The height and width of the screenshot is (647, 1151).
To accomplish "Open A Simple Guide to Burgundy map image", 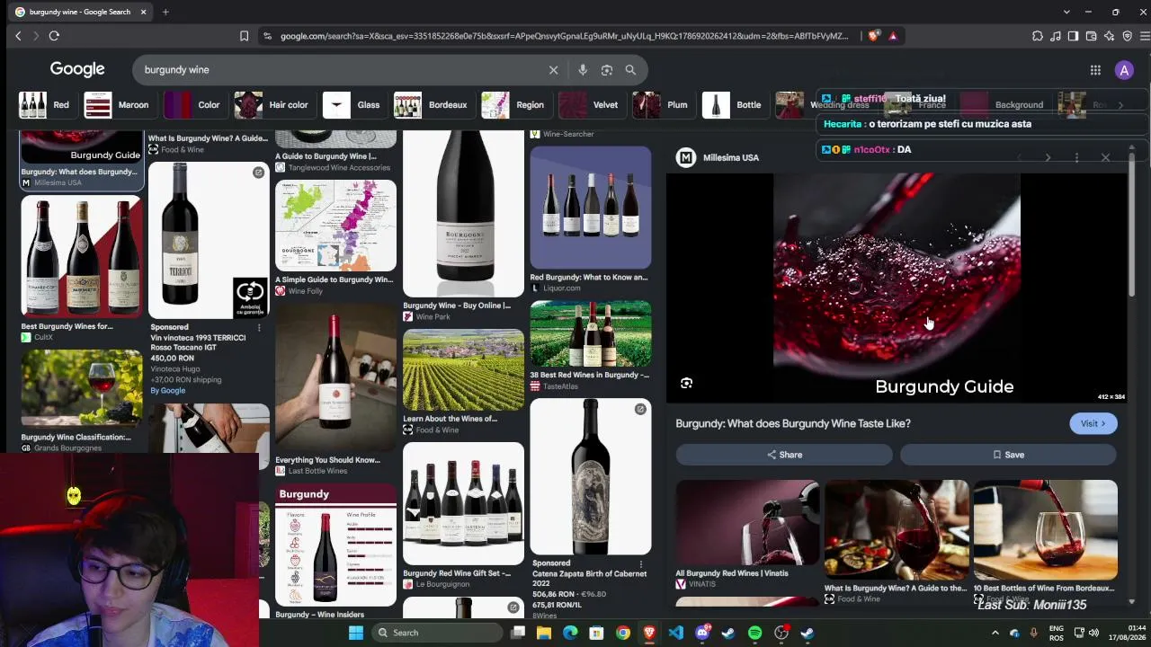I will 335,226.
